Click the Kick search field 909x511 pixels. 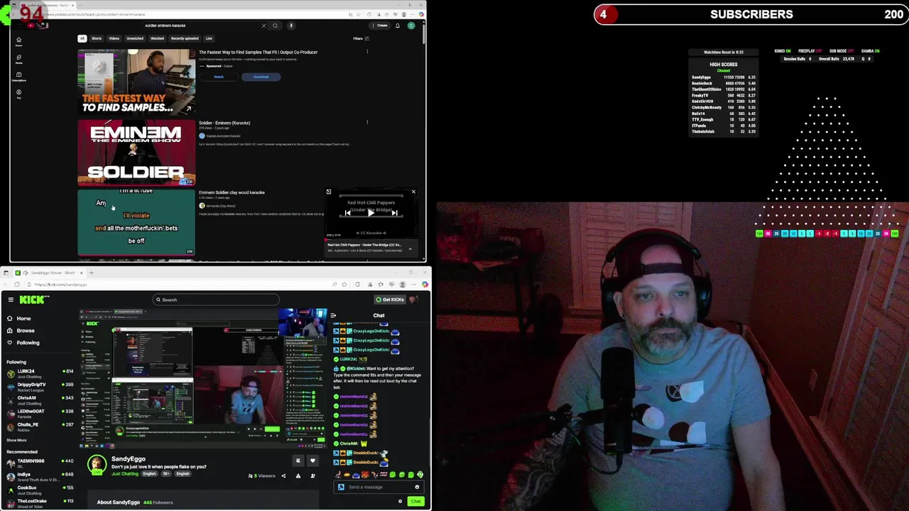pos(216,300)
